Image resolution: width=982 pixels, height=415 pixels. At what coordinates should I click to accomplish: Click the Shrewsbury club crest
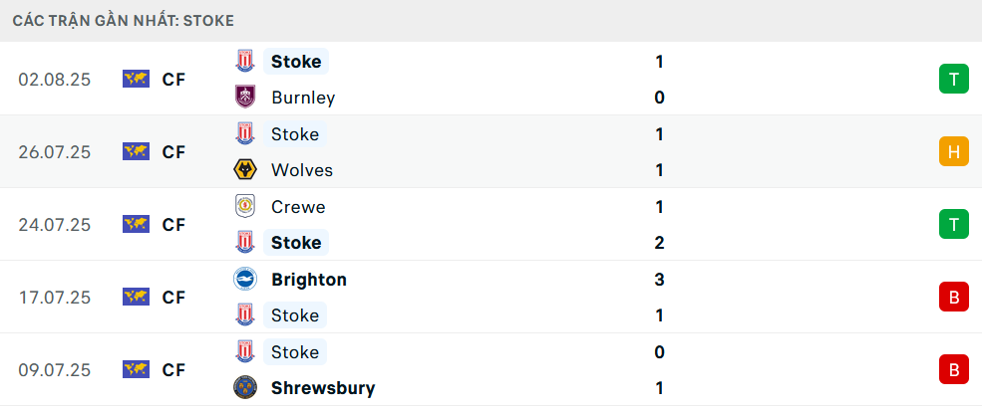244,388
